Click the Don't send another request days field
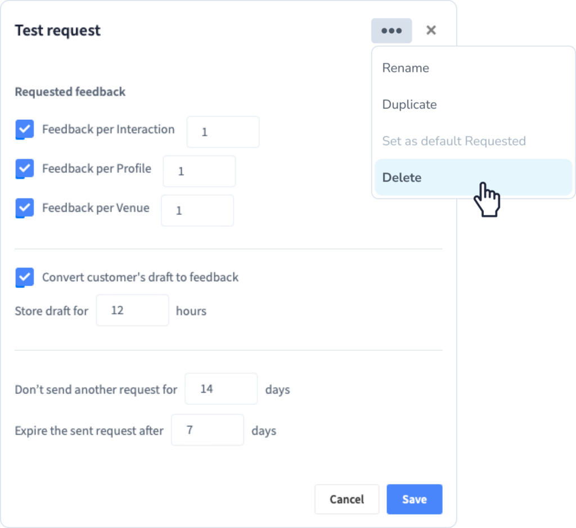The image size is (576, 528). tap(221, 389)
